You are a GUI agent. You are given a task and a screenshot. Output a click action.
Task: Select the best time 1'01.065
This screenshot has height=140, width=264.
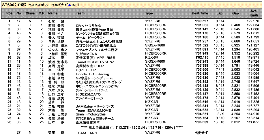(202, 25)
